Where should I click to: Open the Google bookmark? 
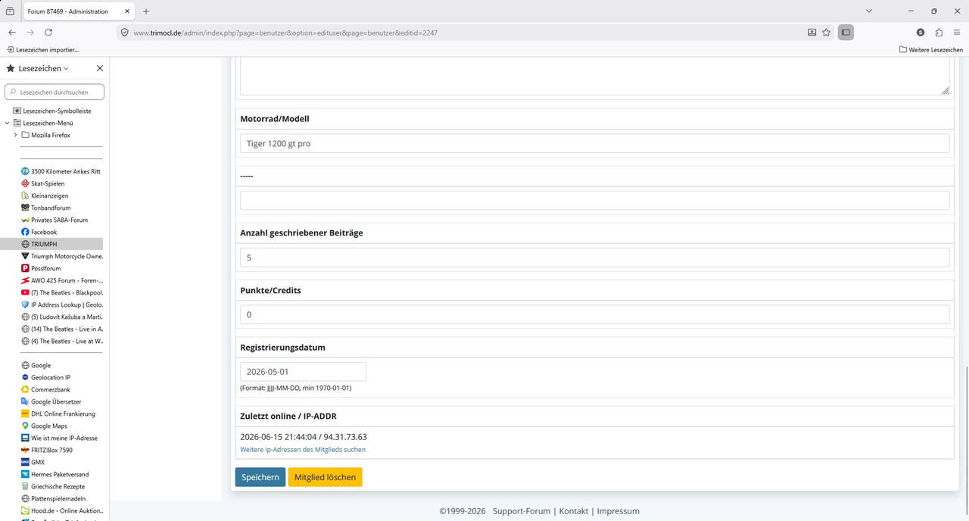(x=36, y=365)
